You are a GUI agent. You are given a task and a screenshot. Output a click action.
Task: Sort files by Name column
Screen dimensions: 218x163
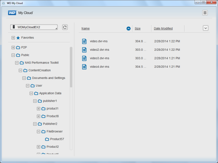tap(85, 29)
